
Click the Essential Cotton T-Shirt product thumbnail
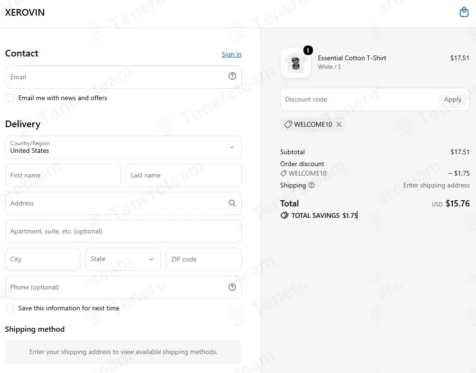point(296,63)
